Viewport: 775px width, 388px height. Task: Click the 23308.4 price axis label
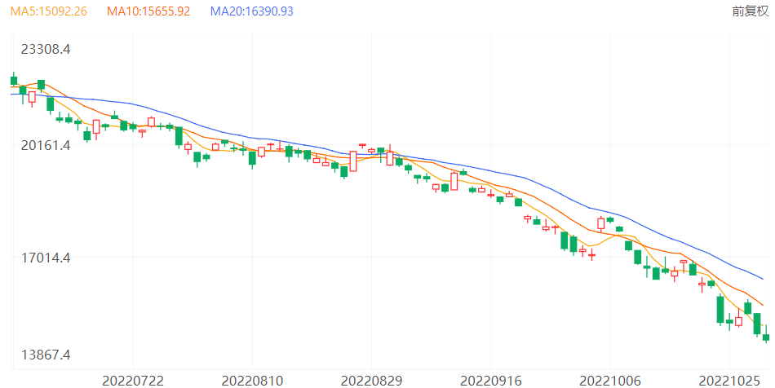(x=46, y=49)
